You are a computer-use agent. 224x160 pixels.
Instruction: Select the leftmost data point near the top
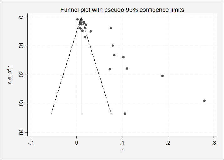77,19
